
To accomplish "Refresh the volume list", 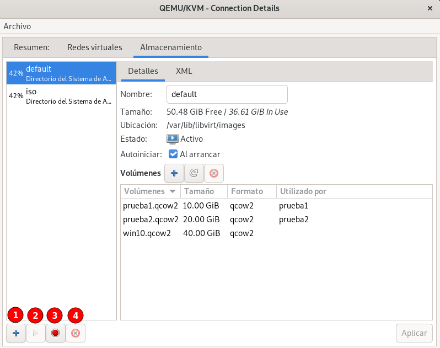I will click(x=194, y=173).
